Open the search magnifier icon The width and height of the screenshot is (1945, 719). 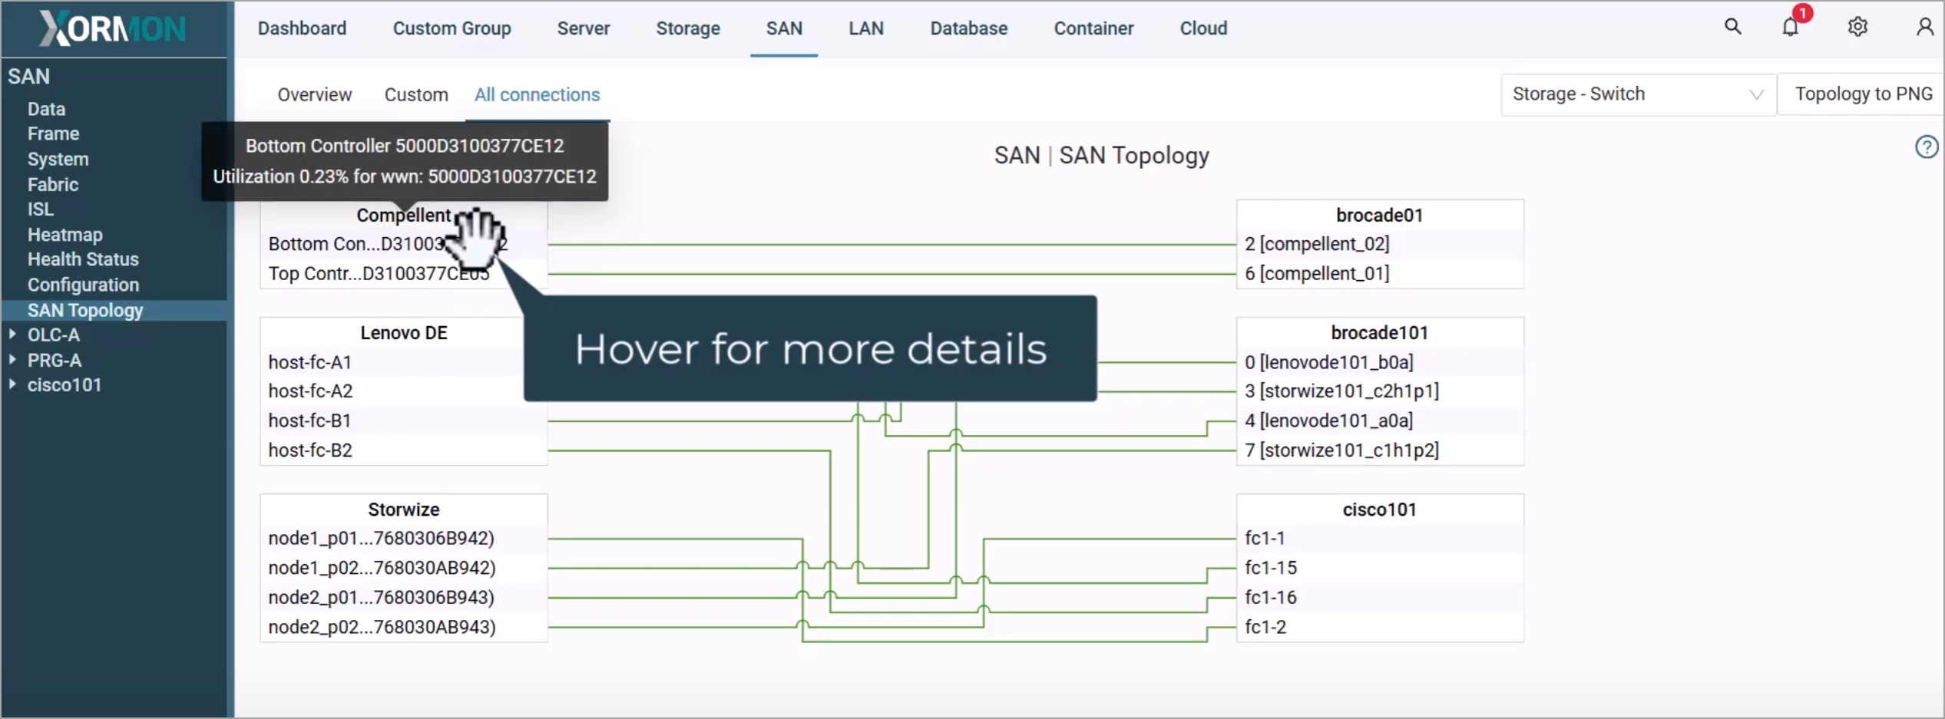pos(1732,27)
